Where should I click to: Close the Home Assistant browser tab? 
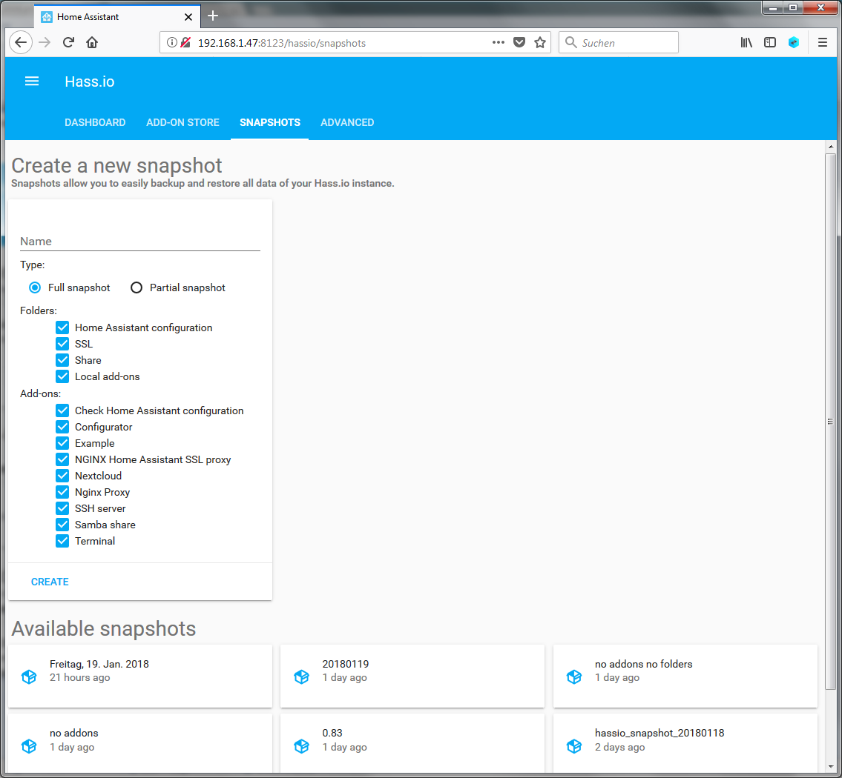point(188,16)
